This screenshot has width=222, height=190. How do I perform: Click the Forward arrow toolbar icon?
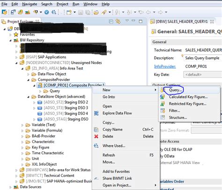pyautogui.click(x=160, y=12)
